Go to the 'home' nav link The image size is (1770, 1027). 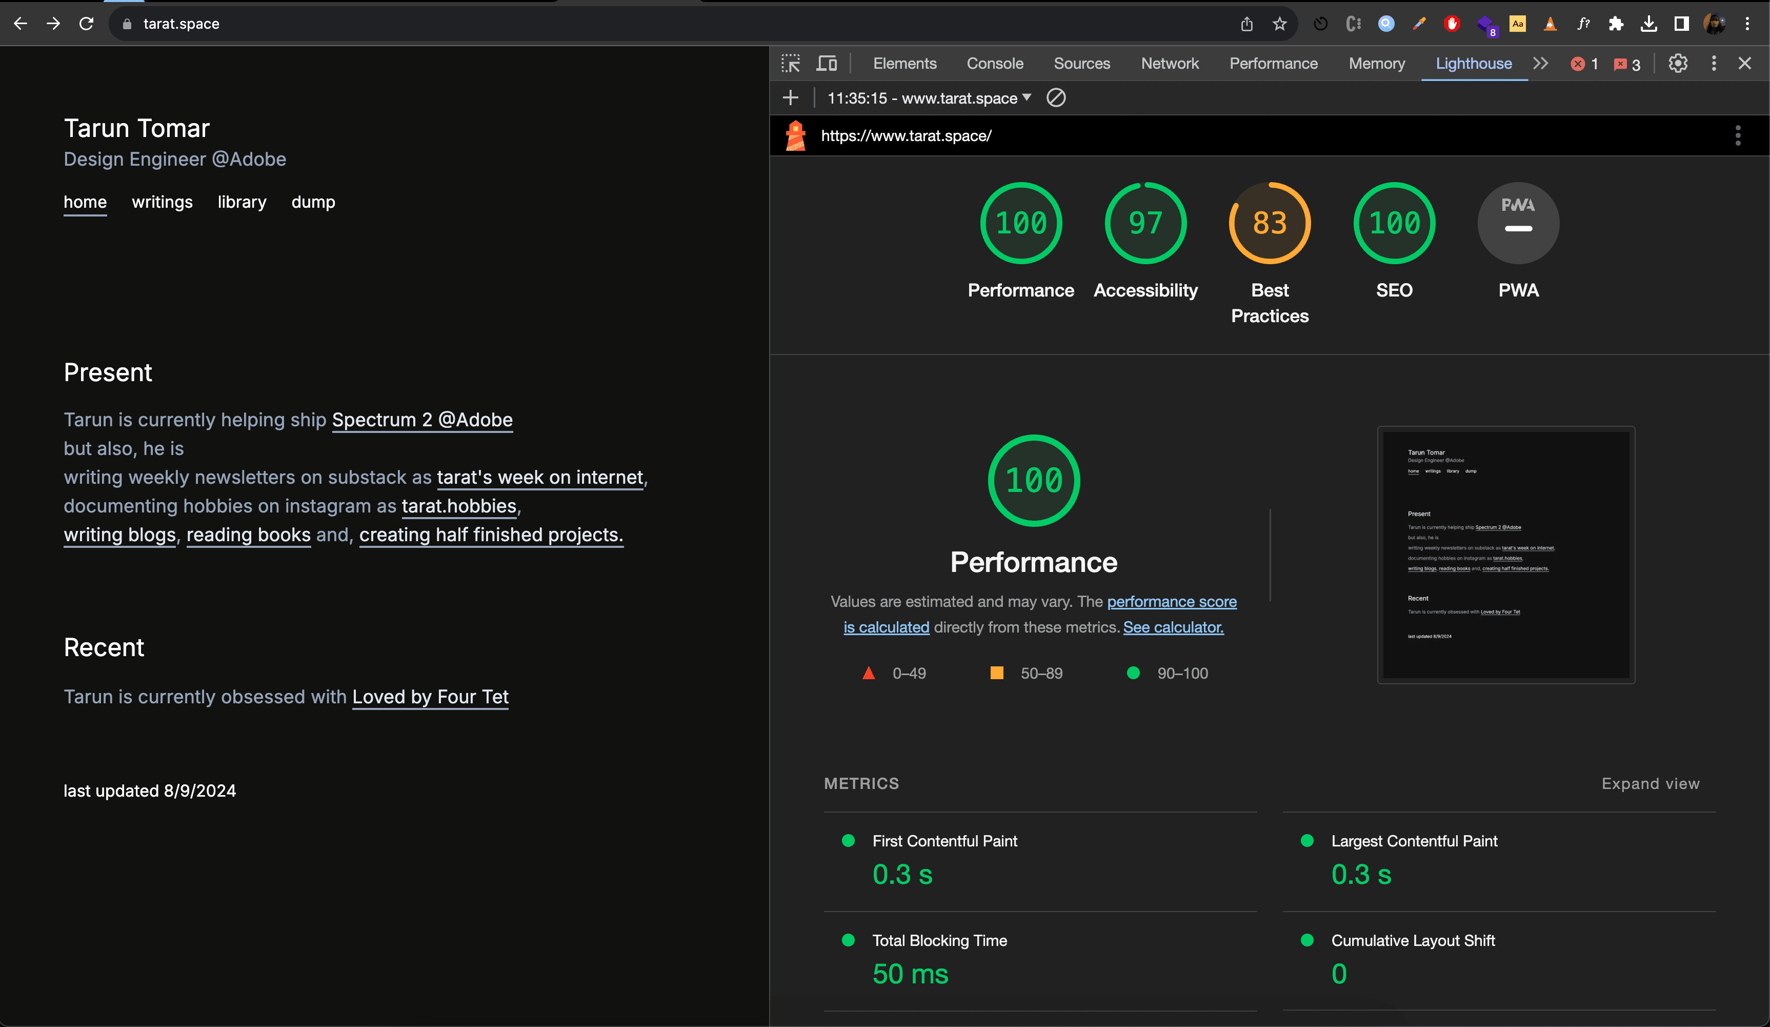(85, 203)
